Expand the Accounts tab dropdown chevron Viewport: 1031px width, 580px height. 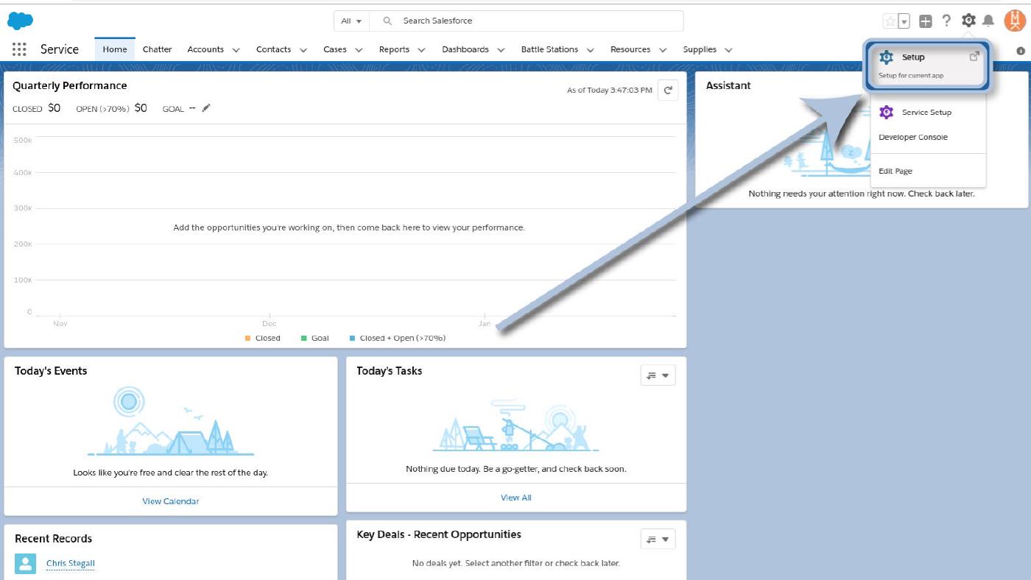(x=236, y=50)
